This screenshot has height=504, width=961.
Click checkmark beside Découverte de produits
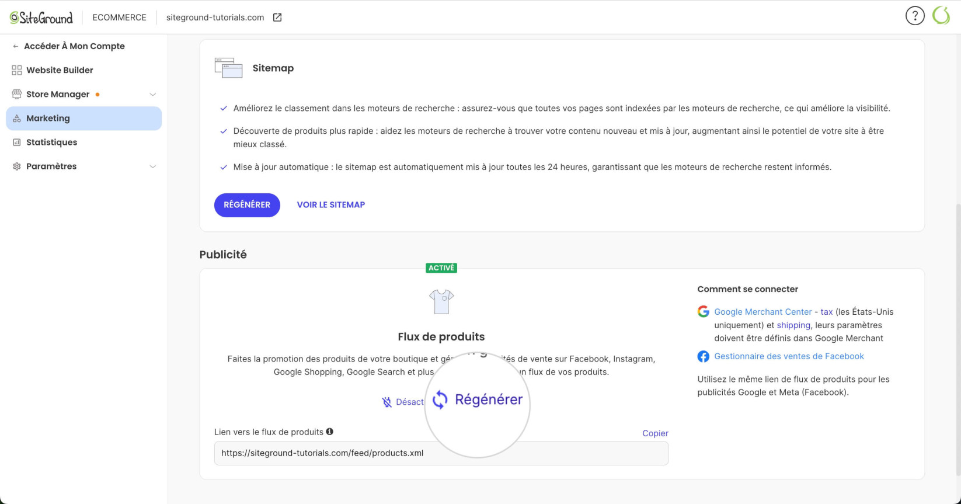click(224, 131)
